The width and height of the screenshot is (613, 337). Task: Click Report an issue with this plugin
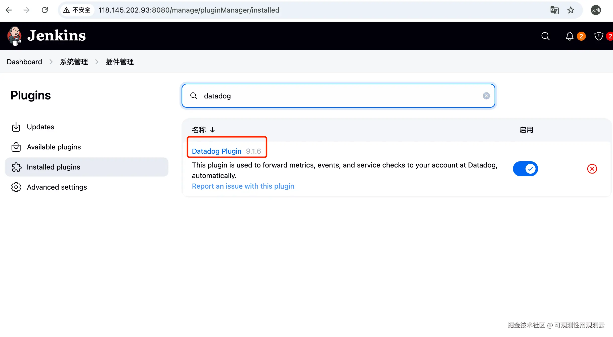tap(243, 186)
